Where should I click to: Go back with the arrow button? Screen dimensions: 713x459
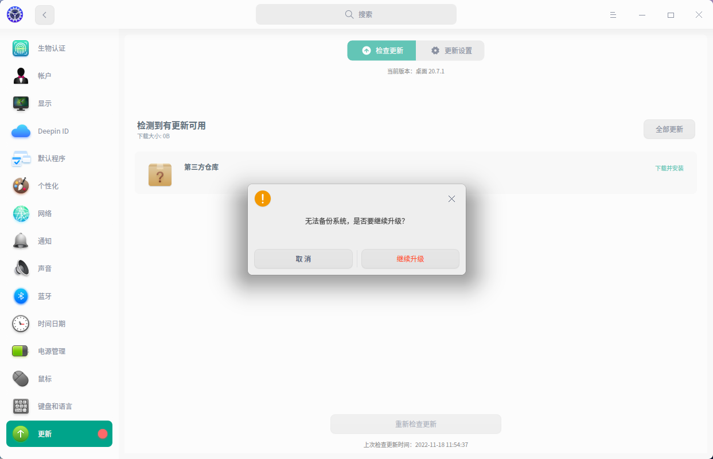click(45, 15)
